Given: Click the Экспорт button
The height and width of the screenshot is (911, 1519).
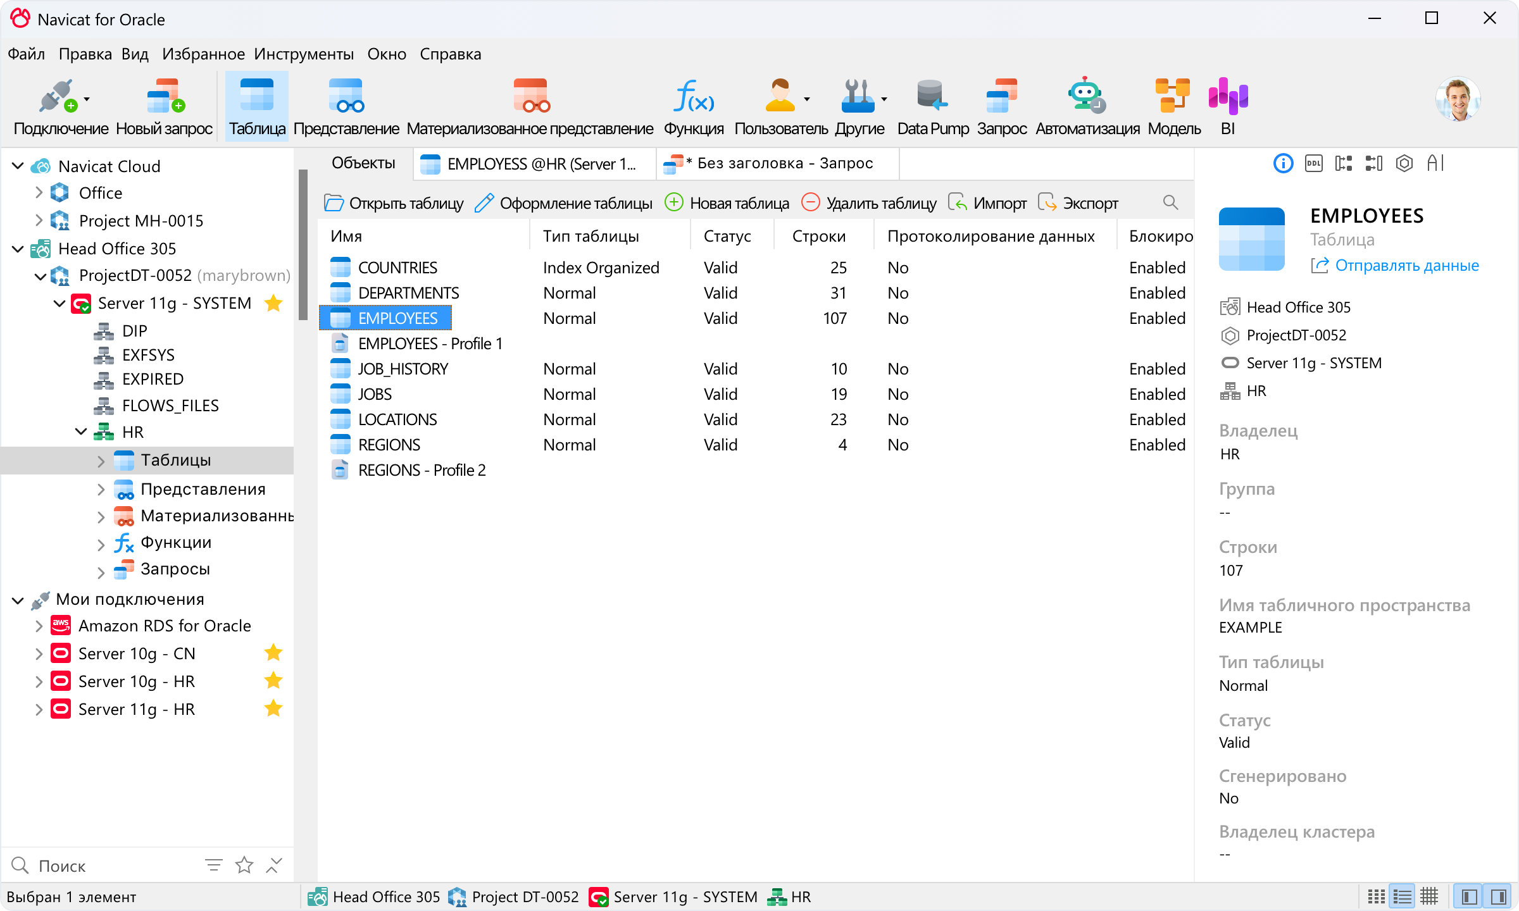Looking at the screenshot, I should (1078, 203).
